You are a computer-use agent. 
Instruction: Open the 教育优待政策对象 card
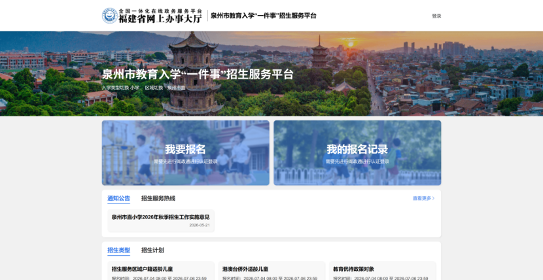pyautogui.click(x=382, y=271)
